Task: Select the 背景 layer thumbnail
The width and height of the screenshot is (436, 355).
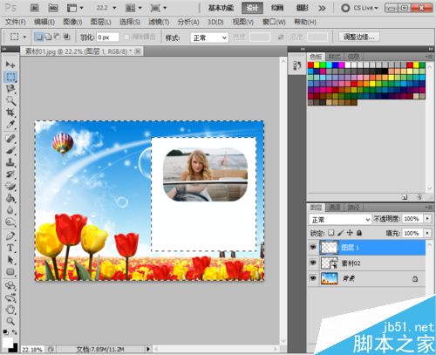Action: [330, 278]
